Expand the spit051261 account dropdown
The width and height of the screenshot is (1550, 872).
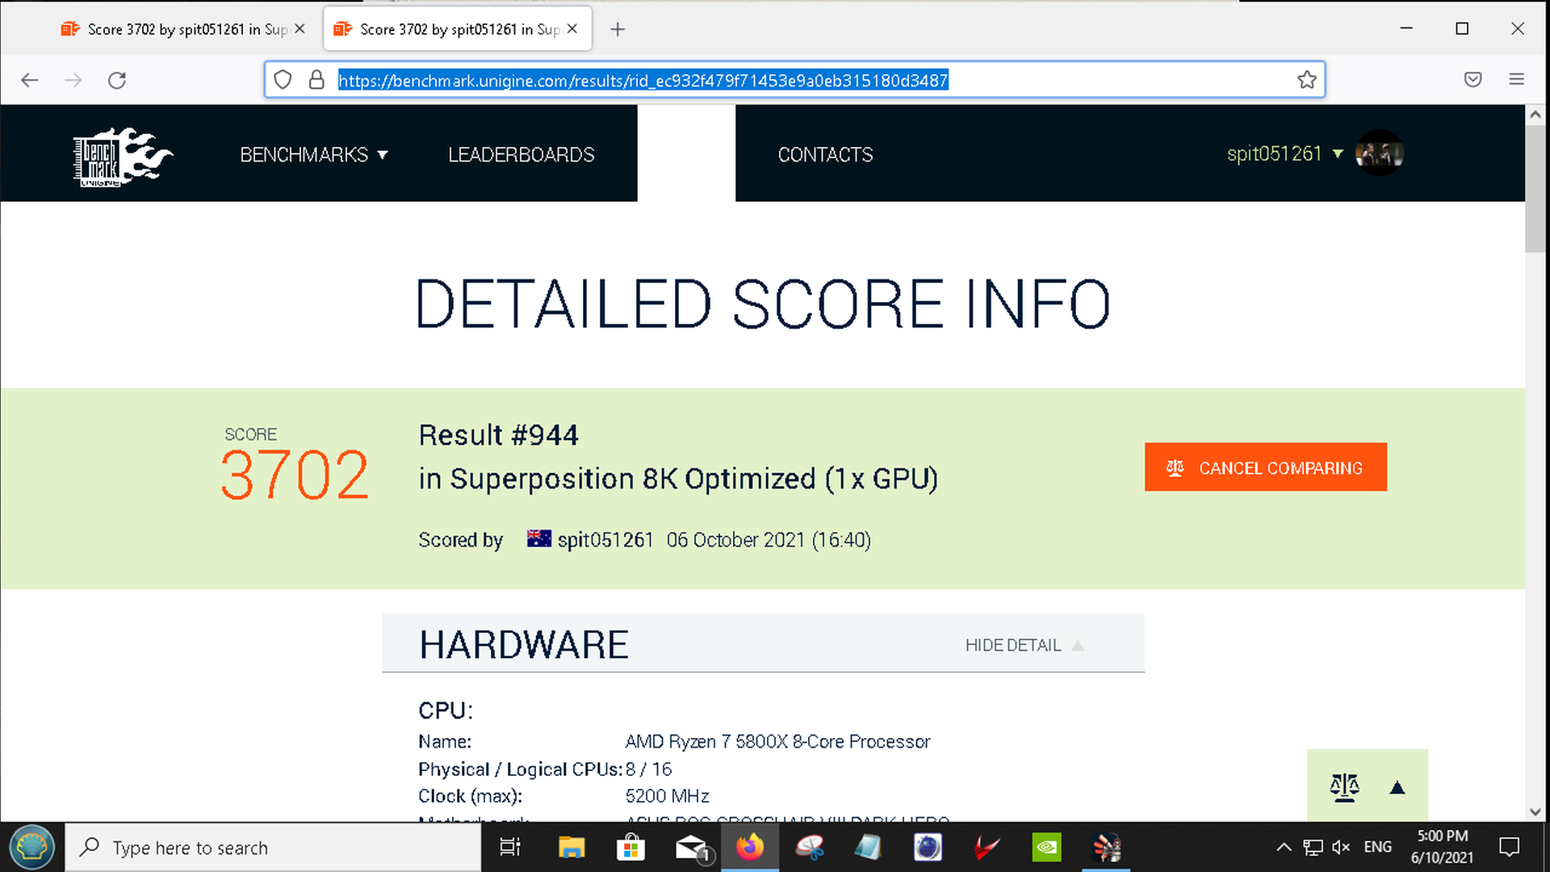[1284, 153]
